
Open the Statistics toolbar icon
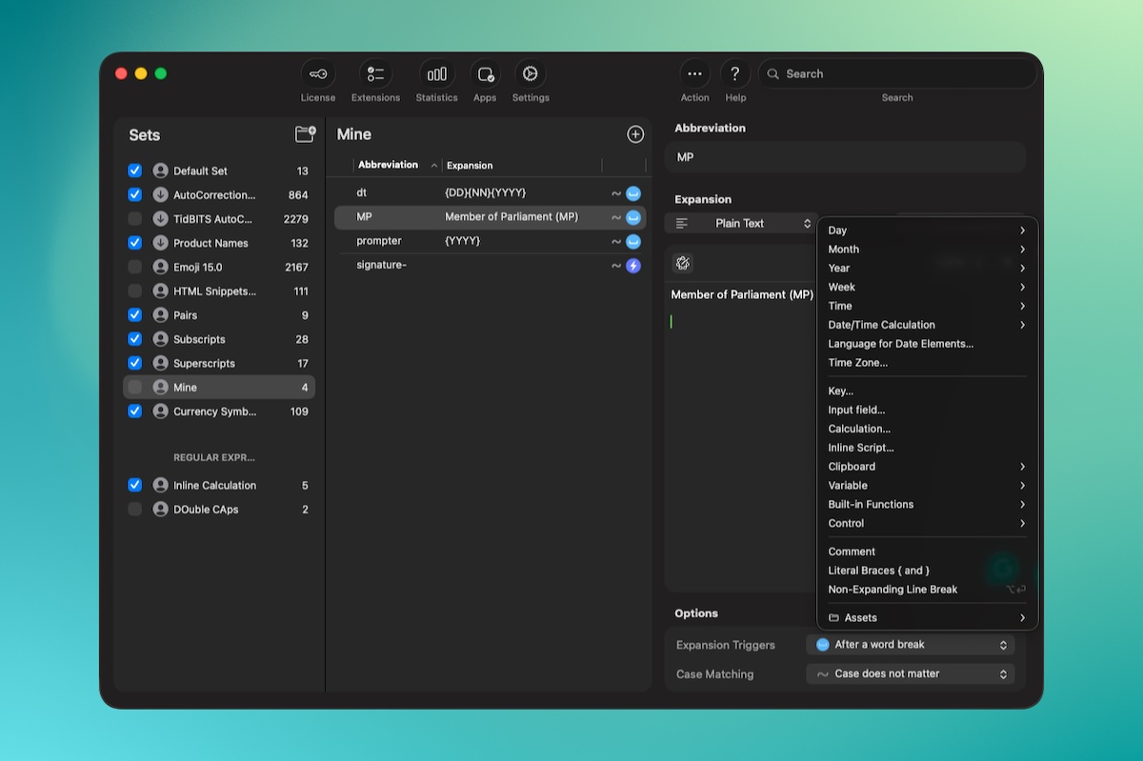click(436, 74)
